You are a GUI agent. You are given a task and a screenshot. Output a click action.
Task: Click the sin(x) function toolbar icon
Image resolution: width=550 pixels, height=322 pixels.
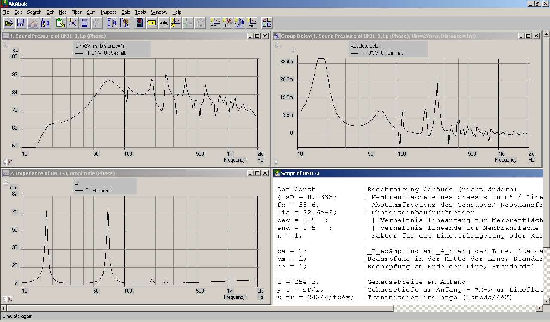[x=164, y=23]
